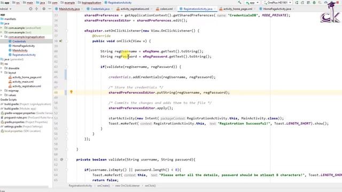
Task: Hide the project panel with minus icon
Action: [x=50, y=9]
